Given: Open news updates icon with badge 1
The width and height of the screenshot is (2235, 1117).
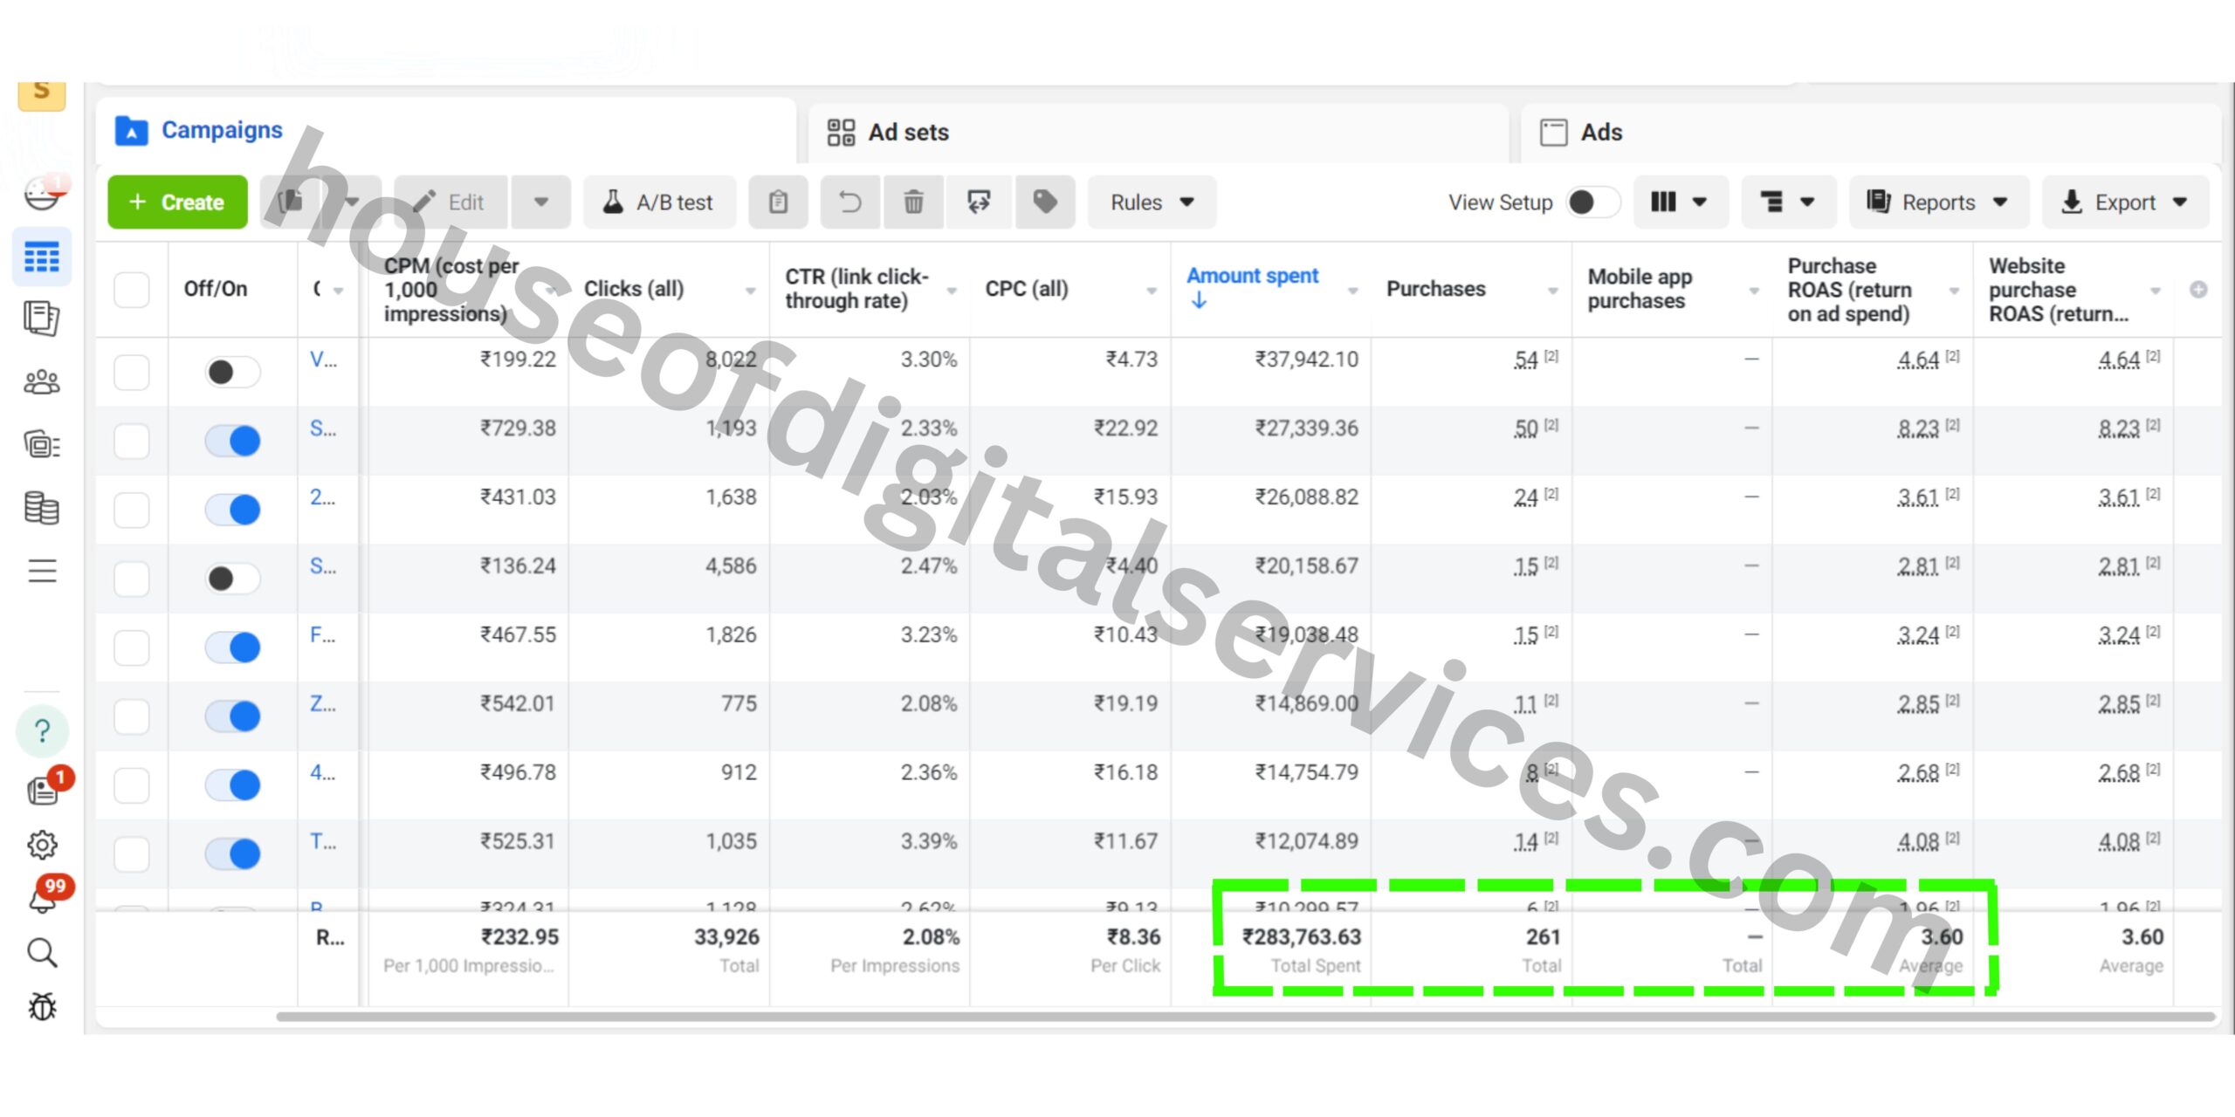Looking at the screenshot, I should click(44, 790).
